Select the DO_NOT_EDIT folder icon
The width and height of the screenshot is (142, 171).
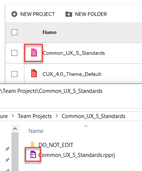(33, 144)
